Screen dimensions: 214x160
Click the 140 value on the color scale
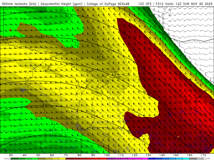(x=162, y=155)
